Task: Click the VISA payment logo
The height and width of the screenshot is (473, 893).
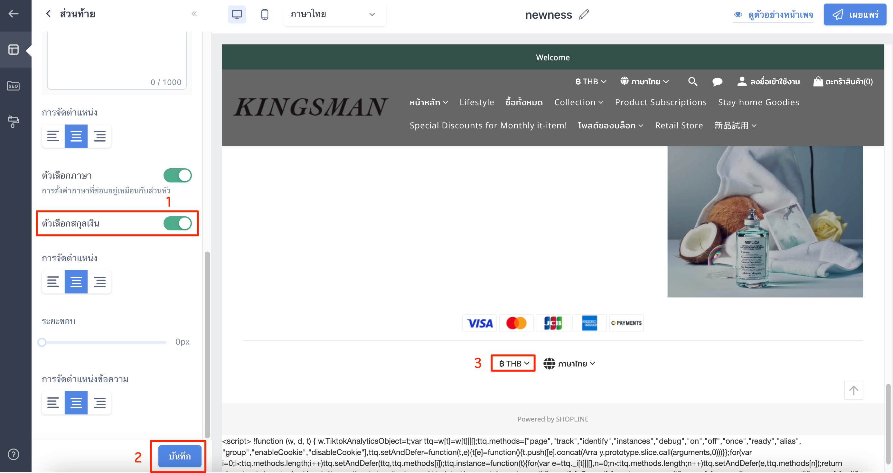Action: tap(480, 323)
